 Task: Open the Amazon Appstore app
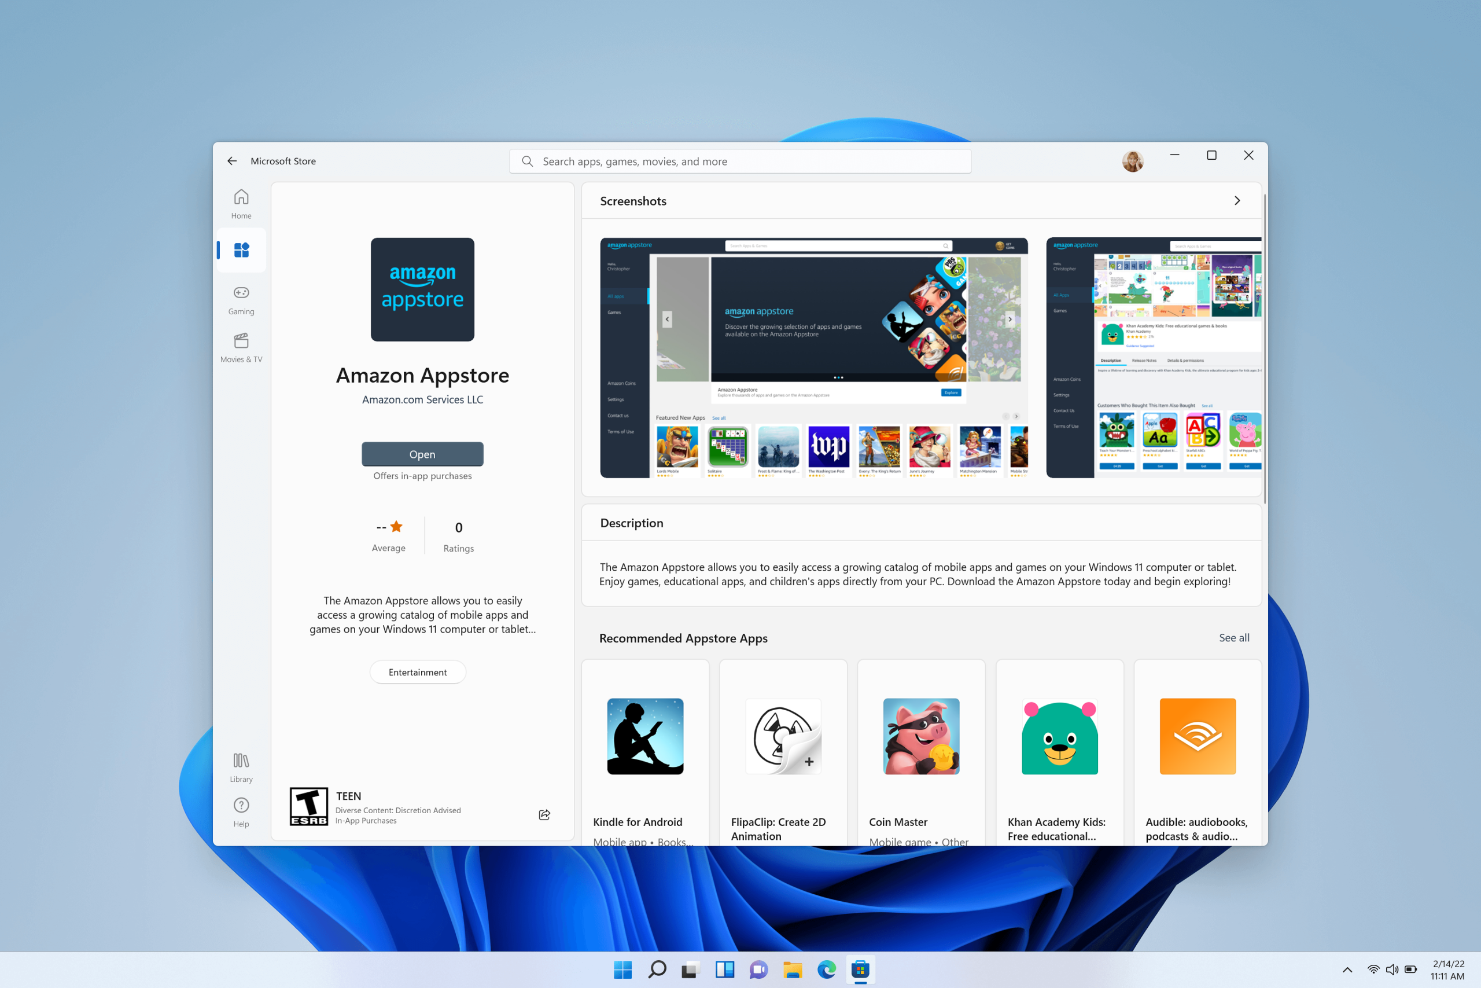pos(422,453)
